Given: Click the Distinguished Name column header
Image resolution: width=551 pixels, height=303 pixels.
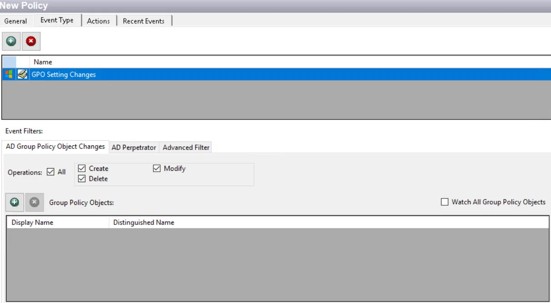Looking at the screenshot, I should 329,223.
